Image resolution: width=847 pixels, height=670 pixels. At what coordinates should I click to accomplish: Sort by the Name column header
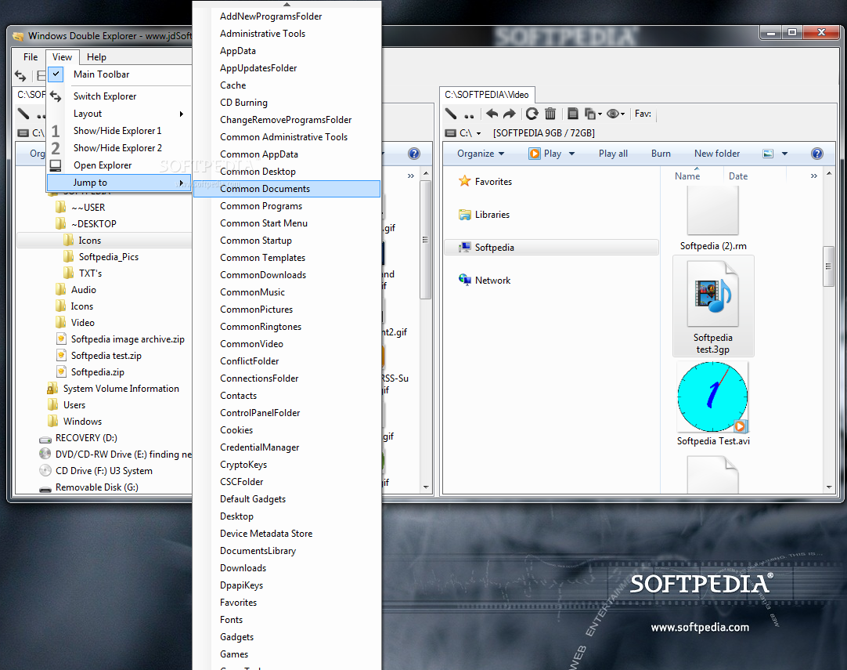(687, 176)
